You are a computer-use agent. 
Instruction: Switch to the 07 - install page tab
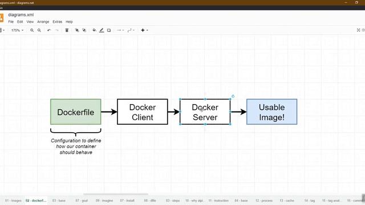click(127, 200)
